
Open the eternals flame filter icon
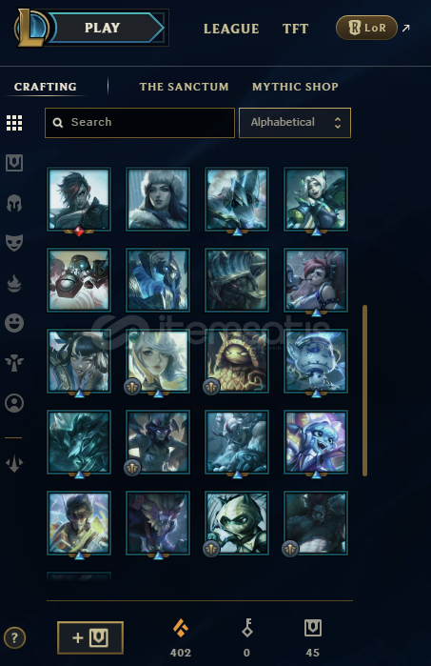(14, 283)
